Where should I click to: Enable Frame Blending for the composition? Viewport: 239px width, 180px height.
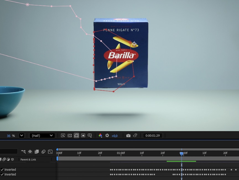coord(37,151)
